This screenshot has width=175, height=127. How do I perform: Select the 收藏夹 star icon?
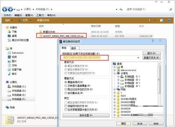(7, 27)
